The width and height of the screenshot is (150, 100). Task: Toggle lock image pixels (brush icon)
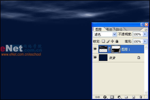108,41
